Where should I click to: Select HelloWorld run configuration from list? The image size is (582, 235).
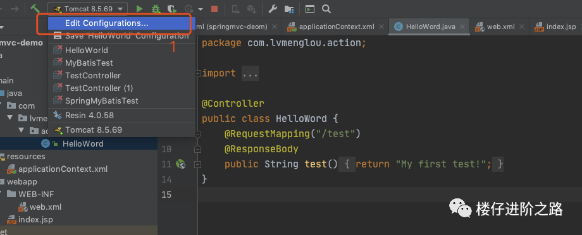tap(121, 50)
